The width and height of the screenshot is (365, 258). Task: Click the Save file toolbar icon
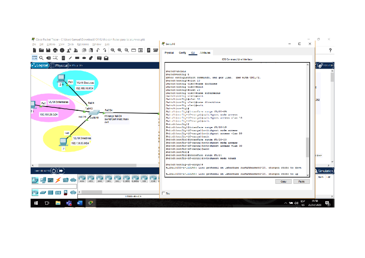pyautogui.click(x=48, y=50)
